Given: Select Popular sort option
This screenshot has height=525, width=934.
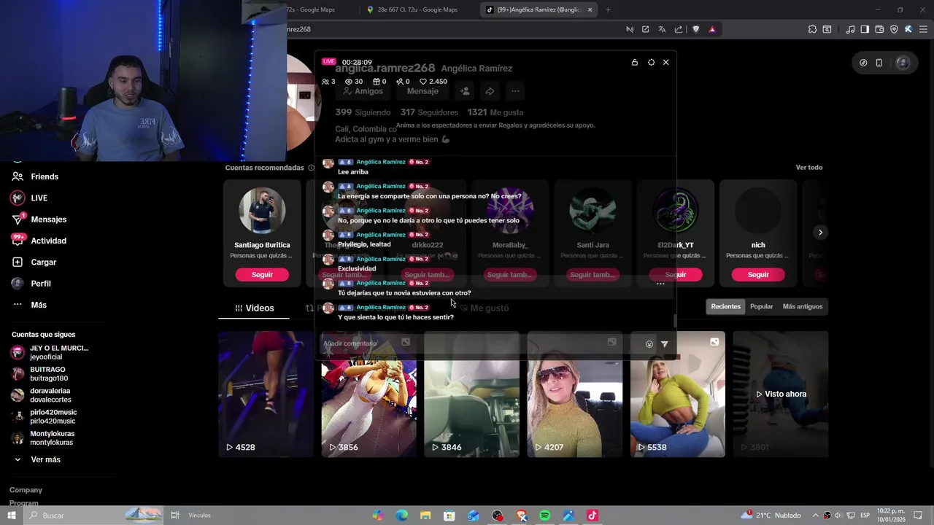Looking at the screenshot, I should [x=761, y=306].
